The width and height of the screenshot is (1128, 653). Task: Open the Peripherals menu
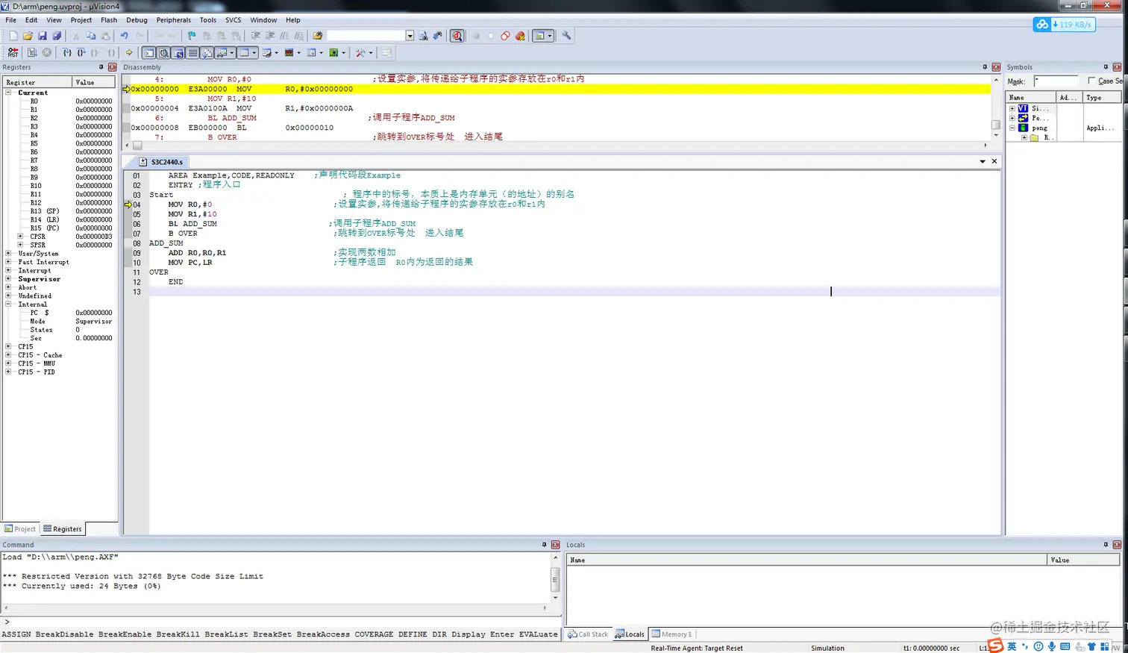click(173, 19)
